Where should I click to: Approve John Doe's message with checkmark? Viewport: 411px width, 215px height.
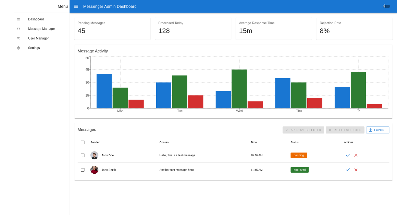348,155
